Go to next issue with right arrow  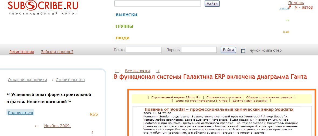pos(158,71)
